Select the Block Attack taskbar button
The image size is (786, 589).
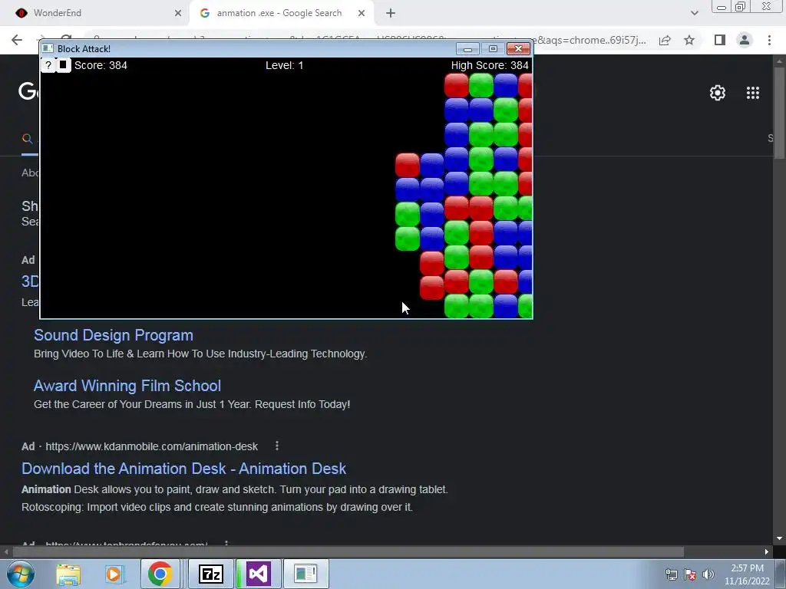click(x=305, y=574)
